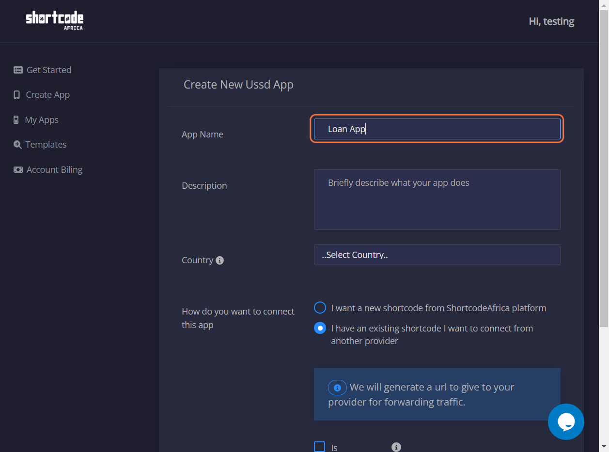This screenshot has width=609, height=452.
Task: Click into the Description text area
Action: point(437,199)
